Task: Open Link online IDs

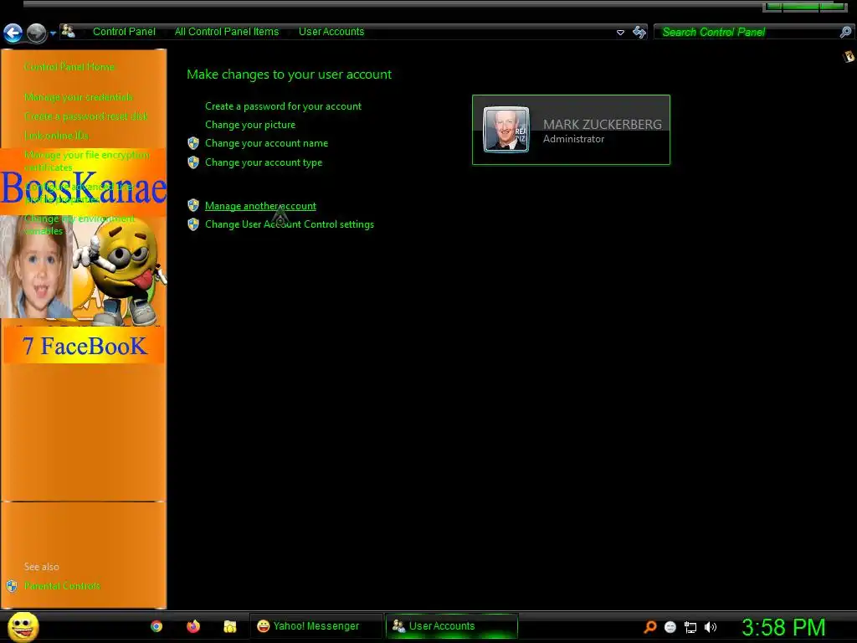Action: (x=56, y=135)
